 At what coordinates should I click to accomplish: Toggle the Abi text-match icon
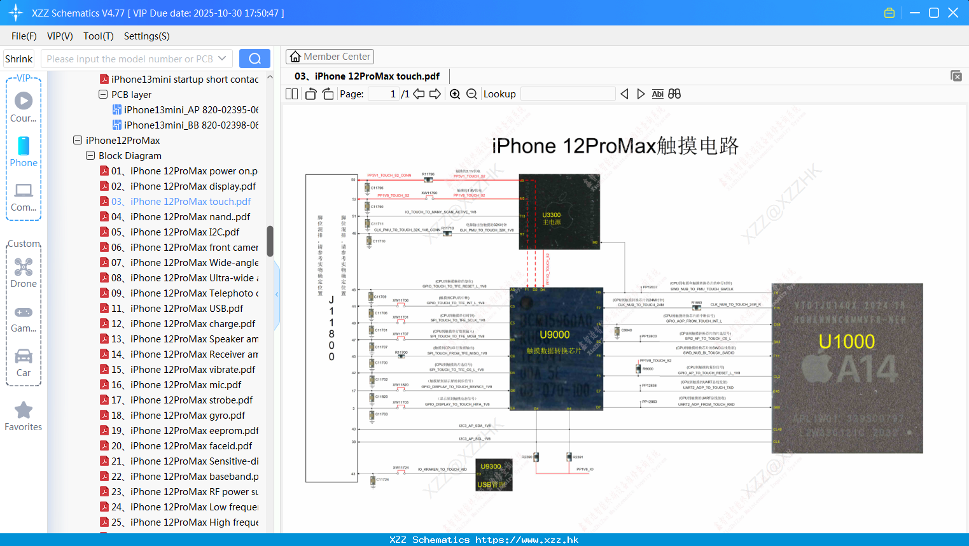(658, 94)
